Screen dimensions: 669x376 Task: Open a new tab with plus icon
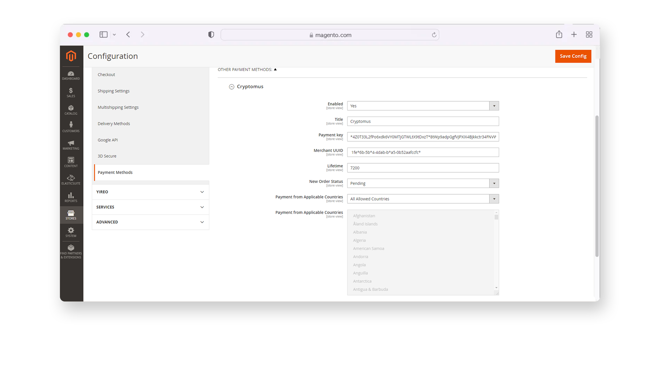click(x=574, y=34)
